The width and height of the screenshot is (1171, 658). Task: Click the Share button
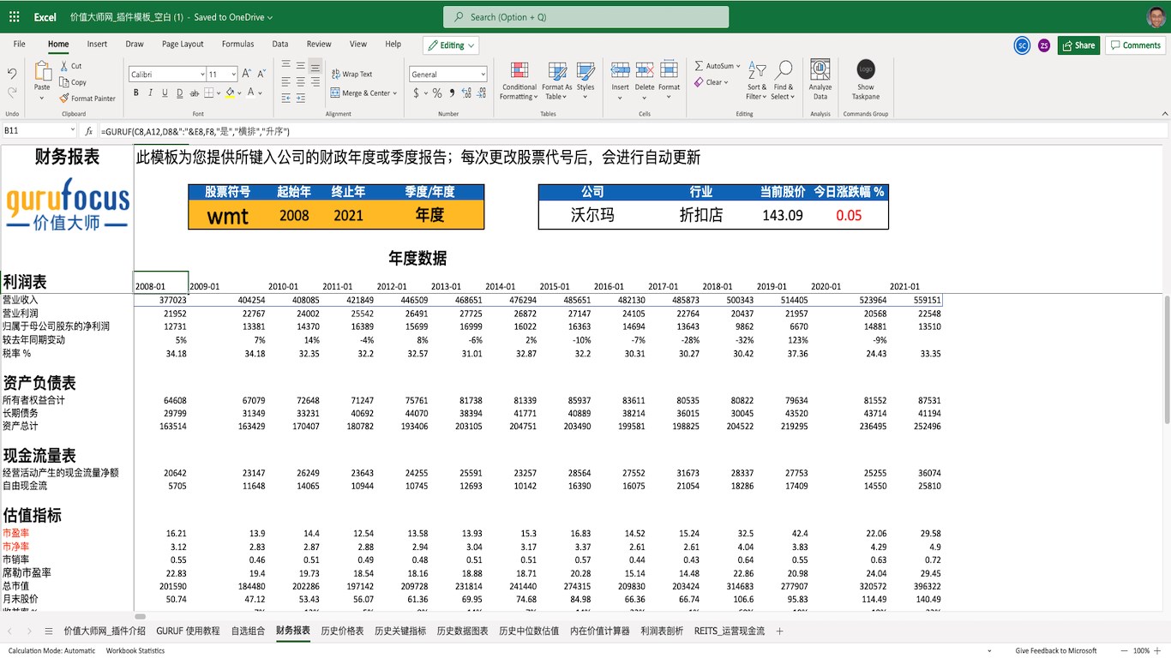[1078, 45]
